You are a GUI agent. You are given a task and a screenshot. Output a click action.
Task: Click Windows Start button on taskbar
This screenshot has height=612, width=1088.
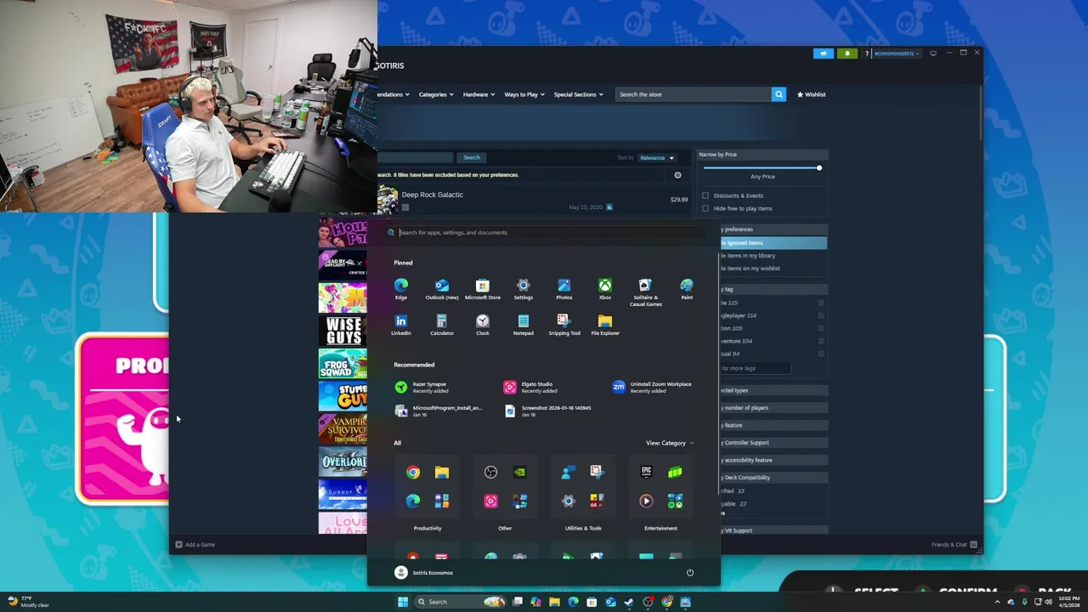tap(403, 602)
